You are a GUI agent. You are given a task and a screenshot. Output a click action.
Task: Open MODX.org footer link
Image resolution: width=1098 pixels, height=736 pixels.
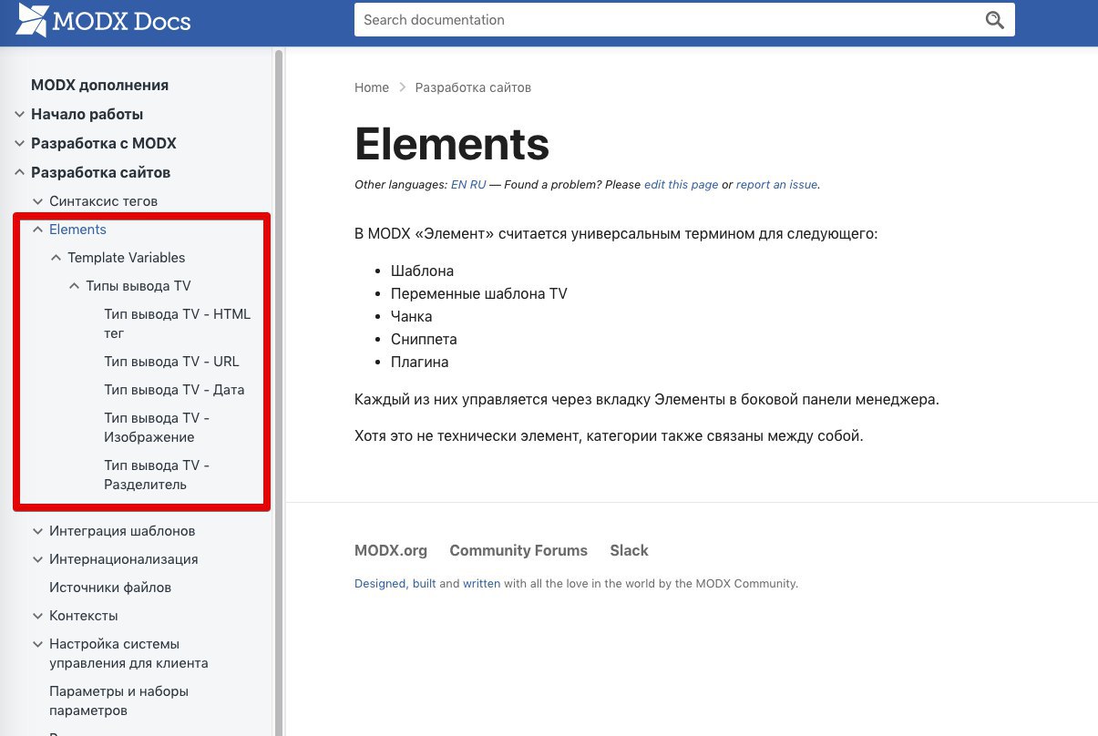click(x=391, y=550)
